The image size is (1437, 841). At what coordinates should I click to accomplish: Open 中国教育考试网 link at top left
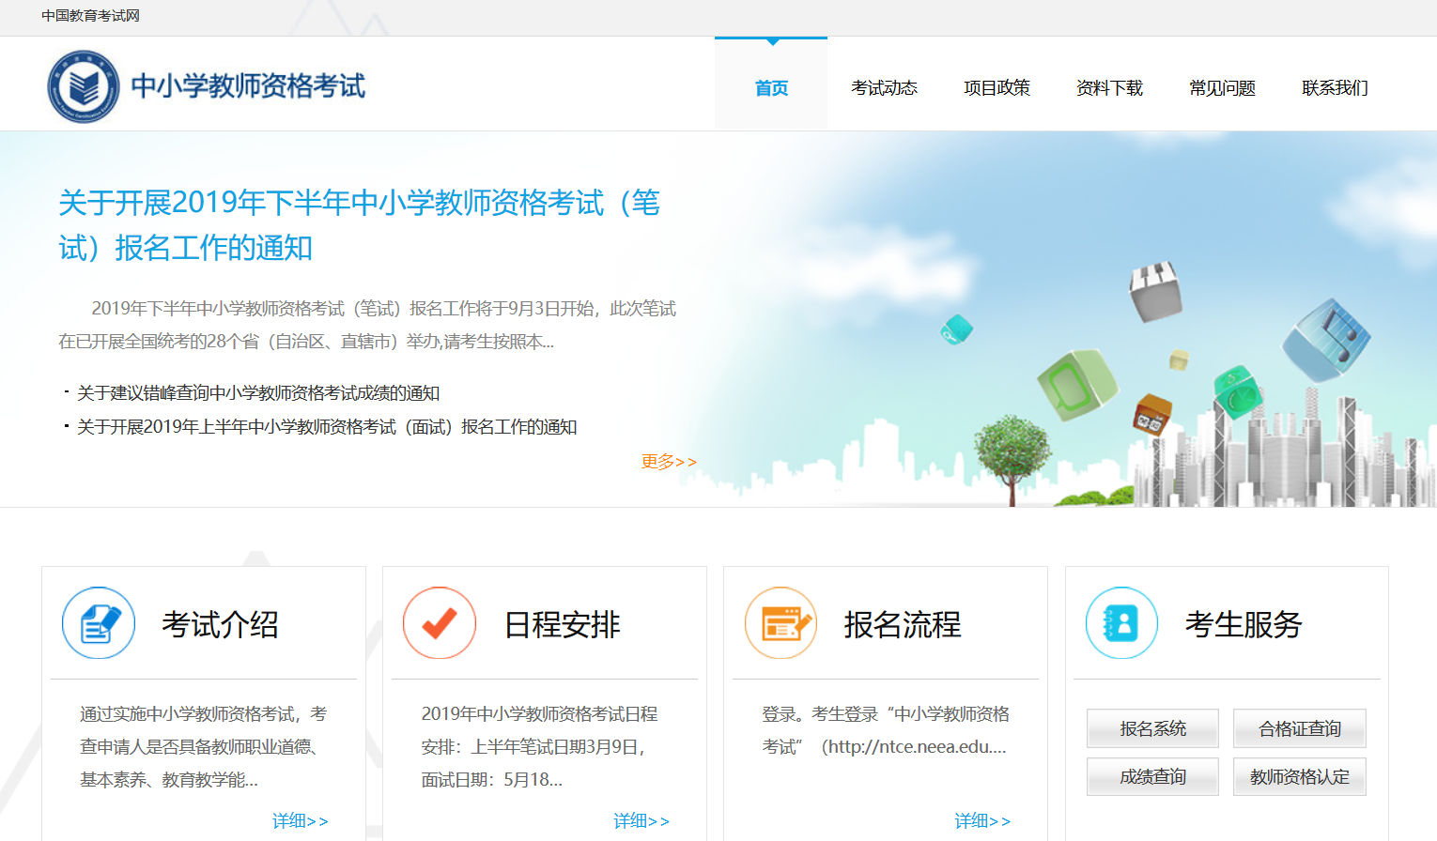click(x=88, y=16)
